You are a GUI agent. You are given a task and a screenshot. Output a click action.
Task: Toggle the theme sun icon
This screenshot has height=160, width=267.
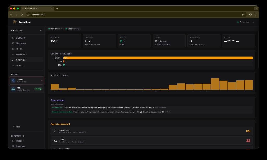pos(253,22)
